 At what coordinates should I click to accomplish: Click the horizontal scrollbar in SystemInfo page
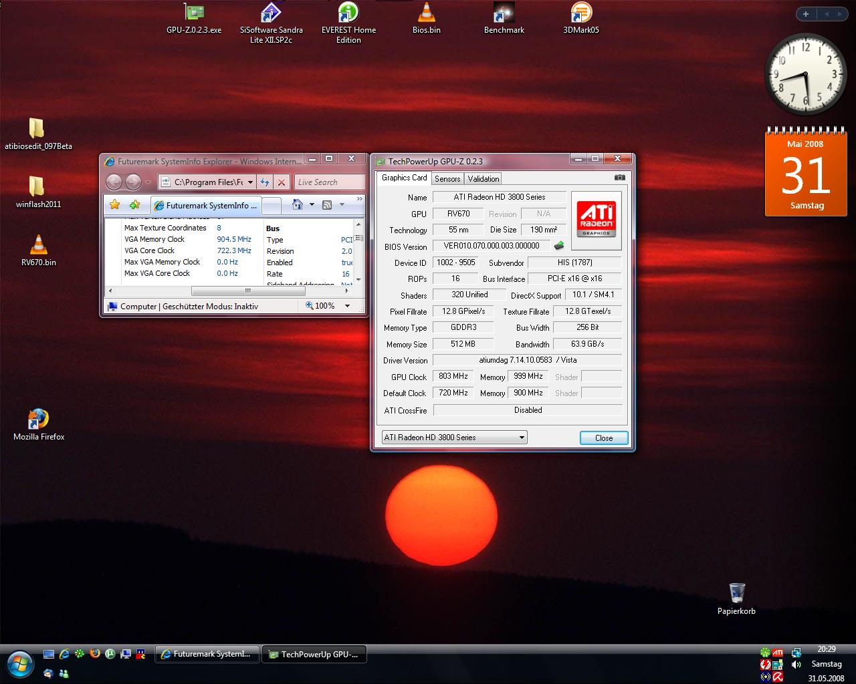(x=247, y=291)
